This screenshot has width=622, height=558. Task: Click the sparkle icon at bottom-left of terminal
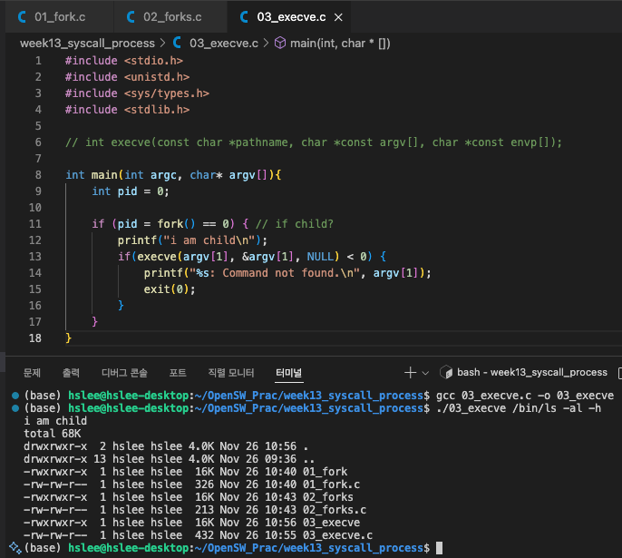pos(15,548)
